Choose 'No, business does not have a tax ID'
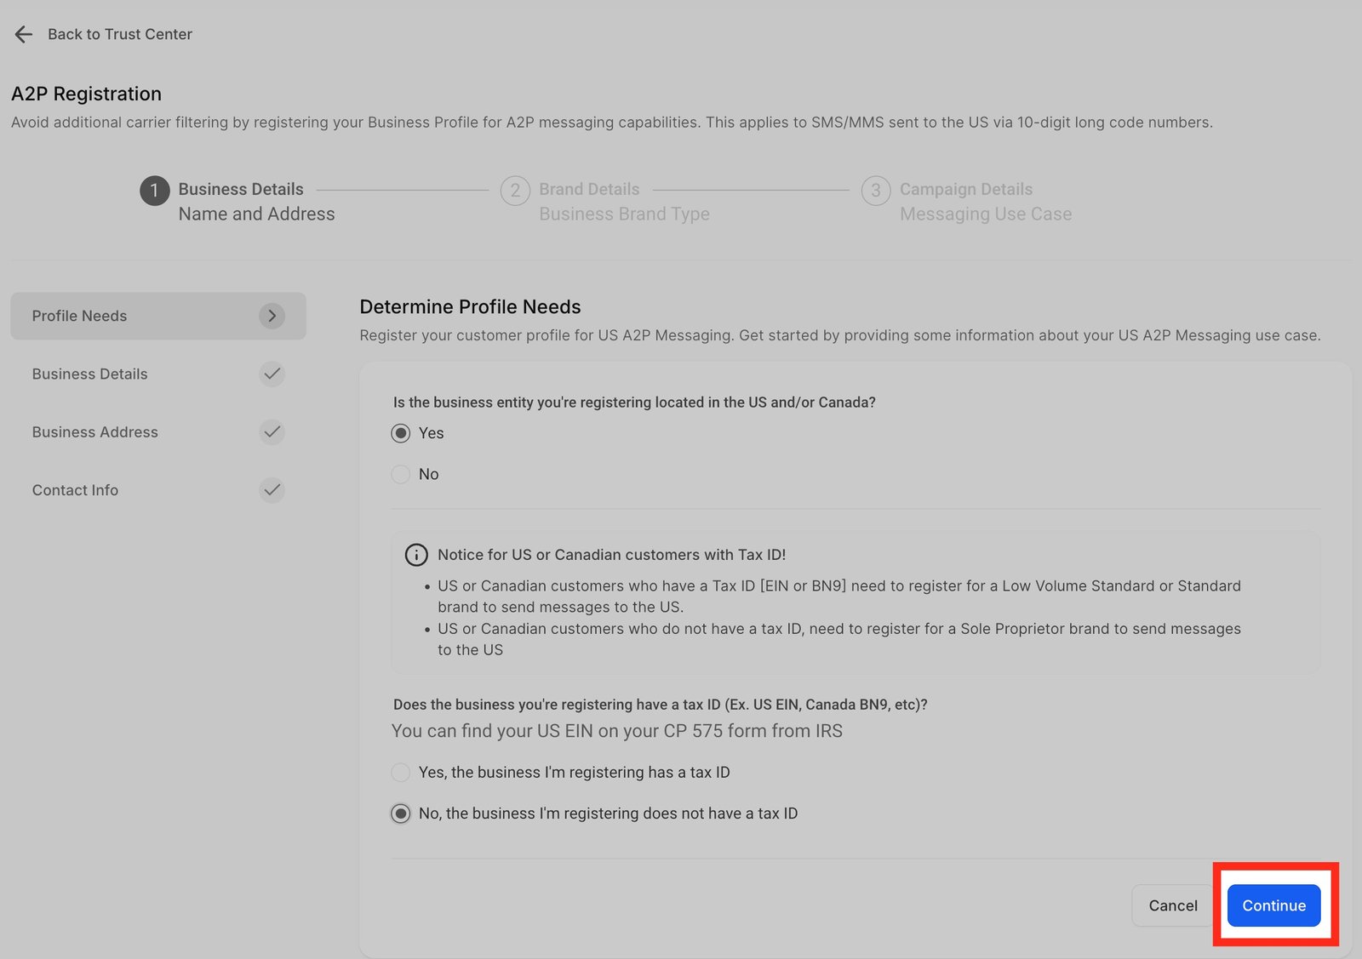The height and width of the screenshot is (959, 1362). pos(401,813)
